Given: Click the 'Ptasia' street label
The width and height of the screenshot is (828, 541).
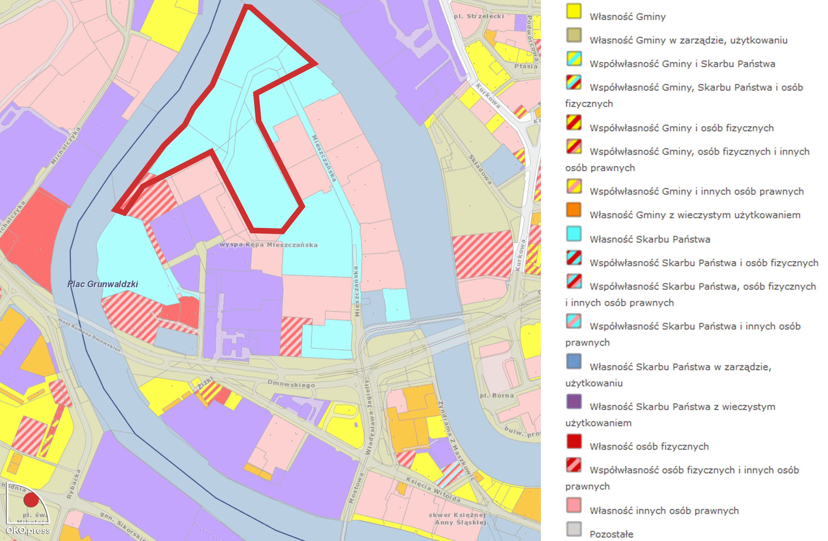Looking at the screenshot, I should pyautogui.click(x=526, y=66).
